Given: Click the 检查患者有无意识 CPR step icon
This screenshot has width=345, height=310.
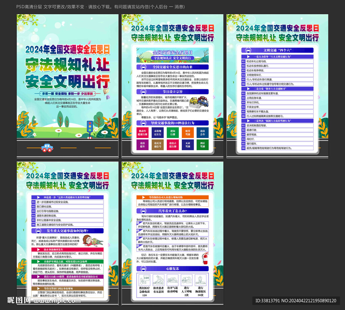Looking at the screenshot, I should tap(158, 280).
